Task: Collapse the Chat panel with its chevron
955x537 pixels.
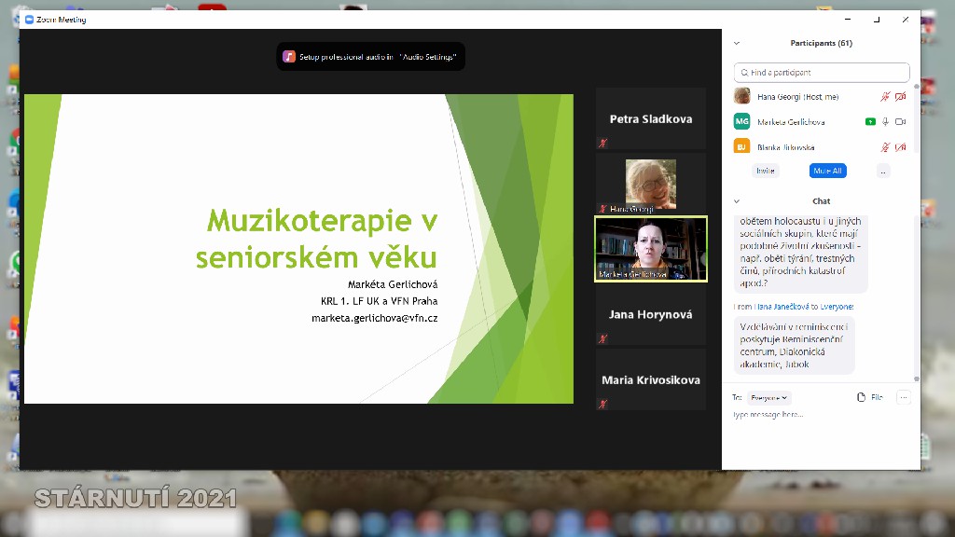Action: 737,201
